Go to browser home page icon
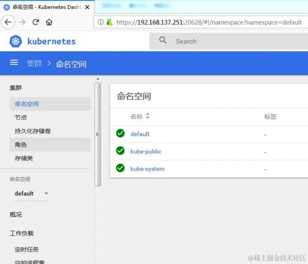The width and height of the screenshot is (308, 264). pos(49,22)
